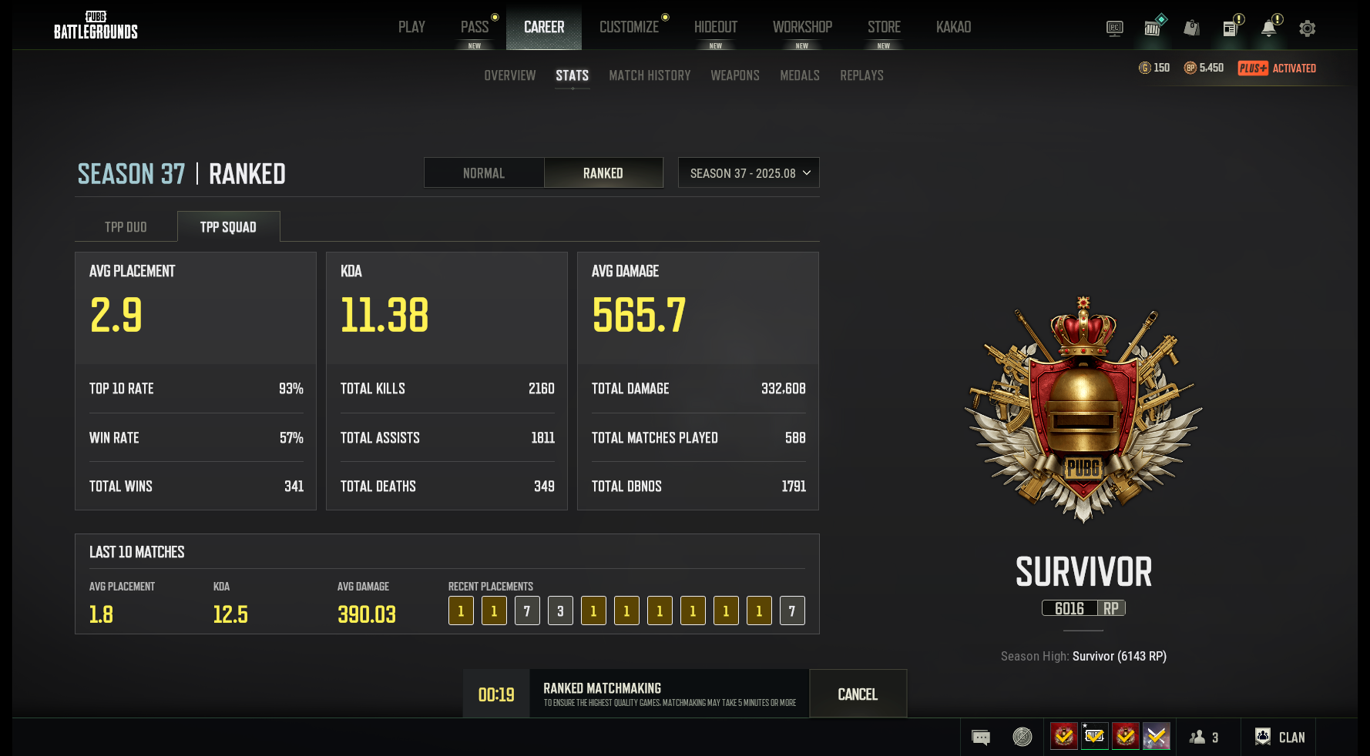Open the notifications bell icon

click(1268, 28)
